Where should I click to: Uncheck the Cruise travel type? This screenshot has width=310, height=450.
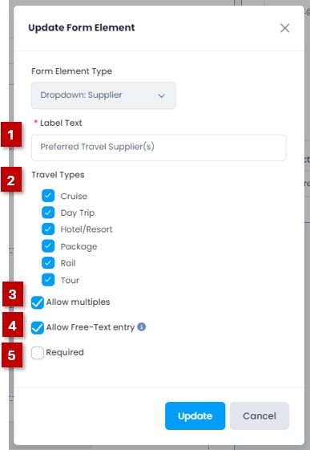point(48,196)
